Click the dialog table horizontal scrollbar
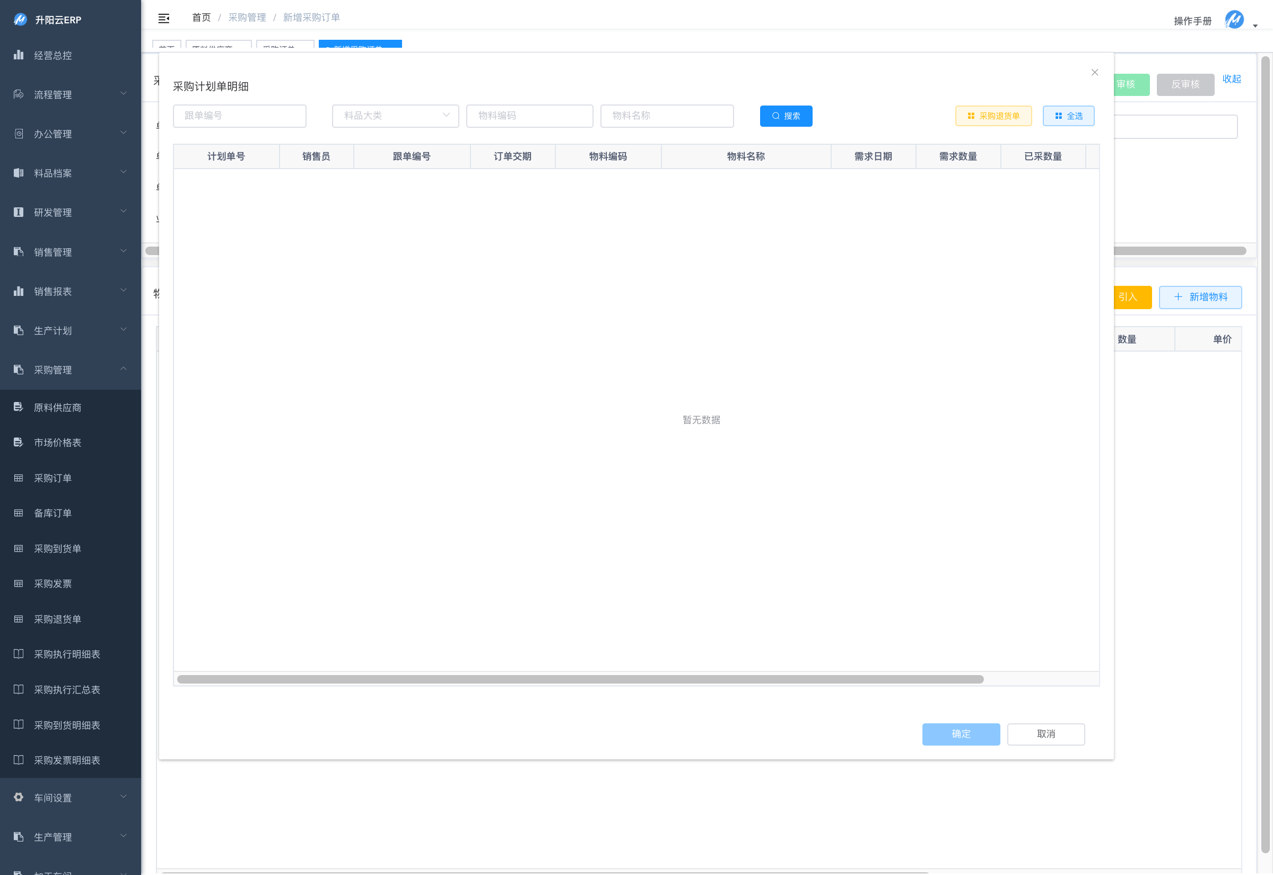The width and height of the screenshot is (1273, 875). point(580,679)
